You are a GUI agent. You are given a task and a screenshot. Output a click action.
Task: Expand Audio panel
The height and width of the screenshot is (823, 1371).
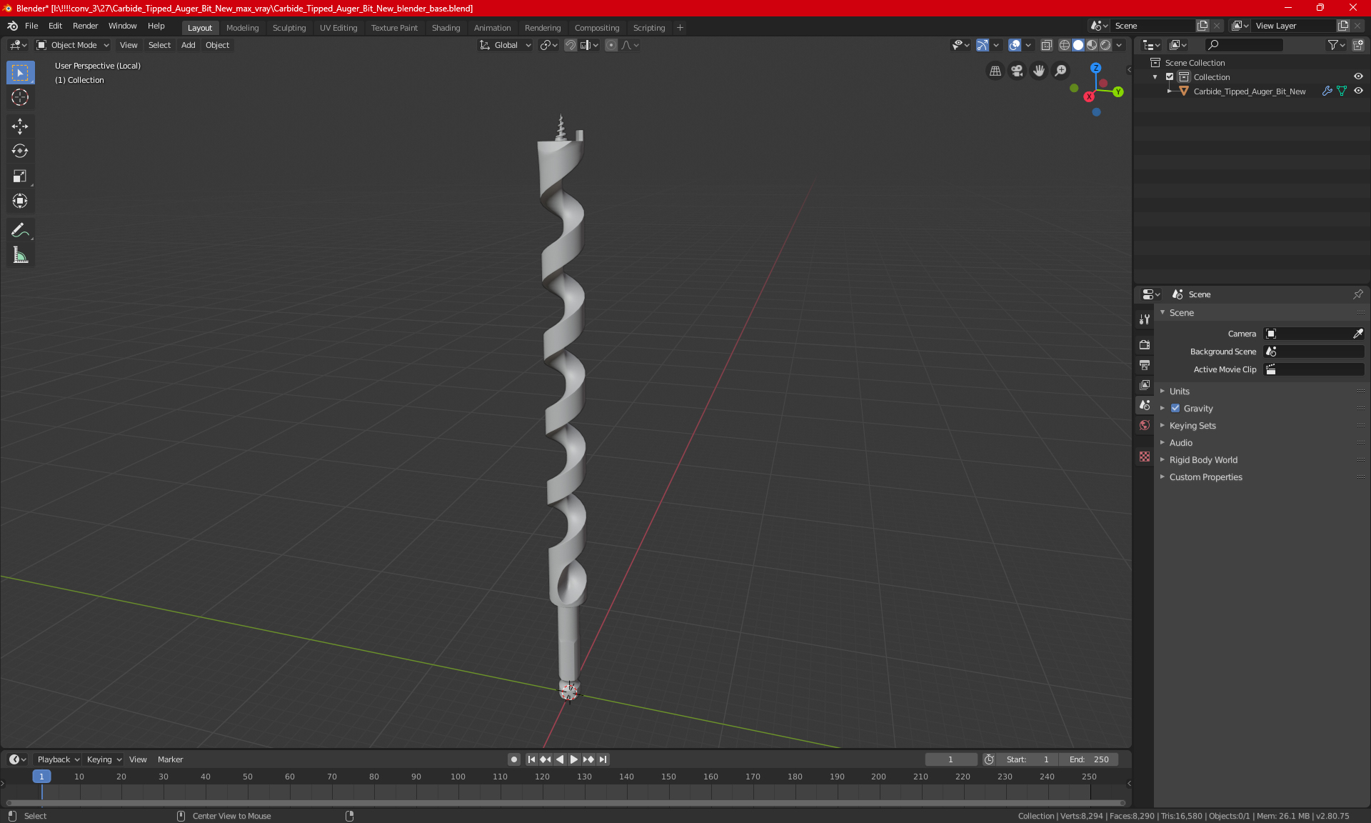[x=1180, y=442]
